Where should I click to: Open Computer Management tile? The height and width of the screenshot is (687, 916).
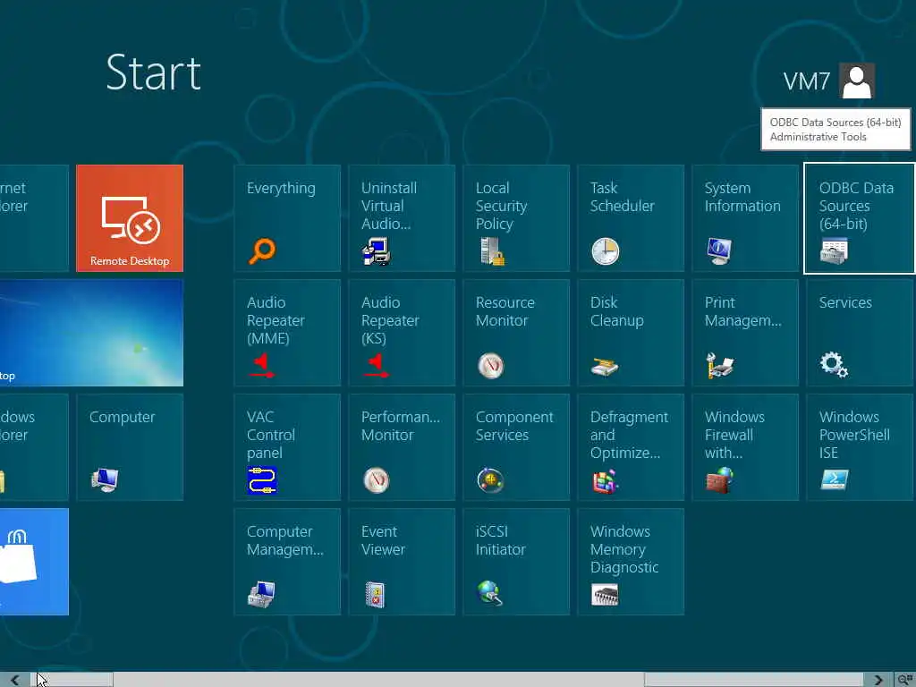pos(287,562)
